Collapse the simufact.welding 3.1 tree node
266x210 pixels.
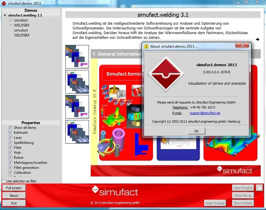coord(5,15)
